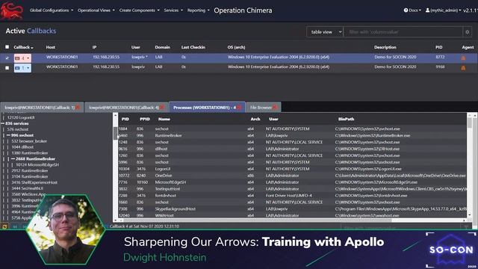Sort callbacks by PID column
Viewport: 478px width, 269px height.
coord(438,47)
